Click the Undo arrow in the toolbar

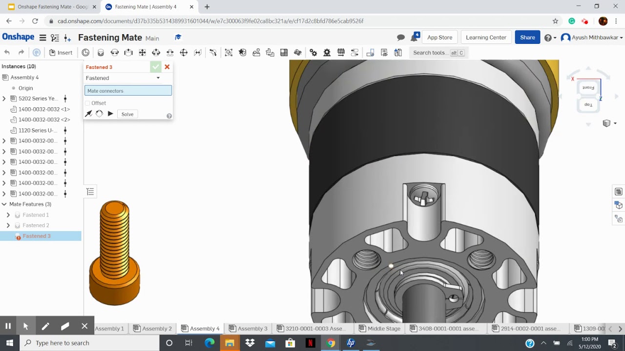click(7, 53)
